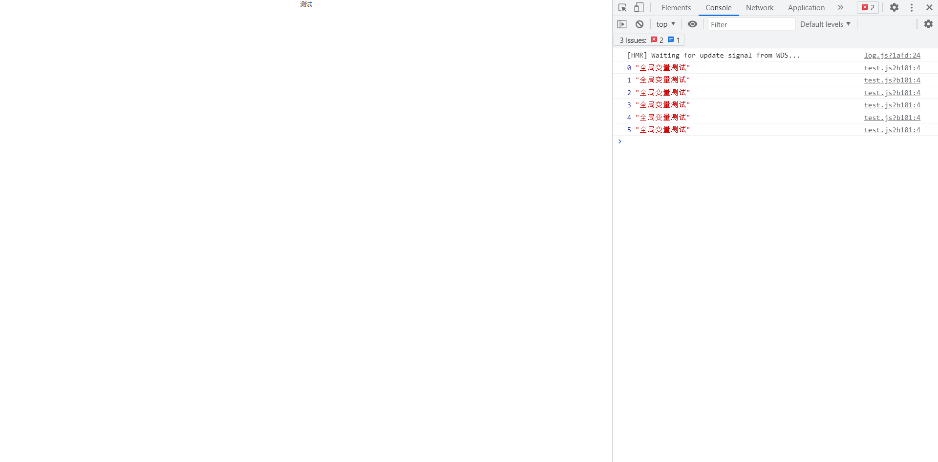The image size is (938, 462).
Task: Click console message text in row 1
Action: click(x=662, y=80)
